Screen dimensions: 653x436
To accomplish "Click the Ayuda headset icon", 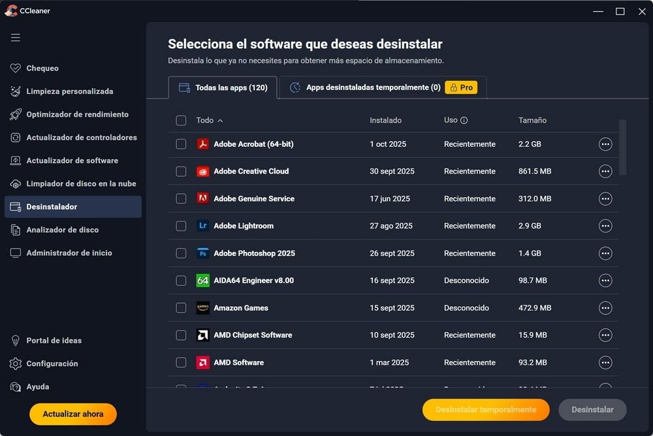I will tap(16, 387).
